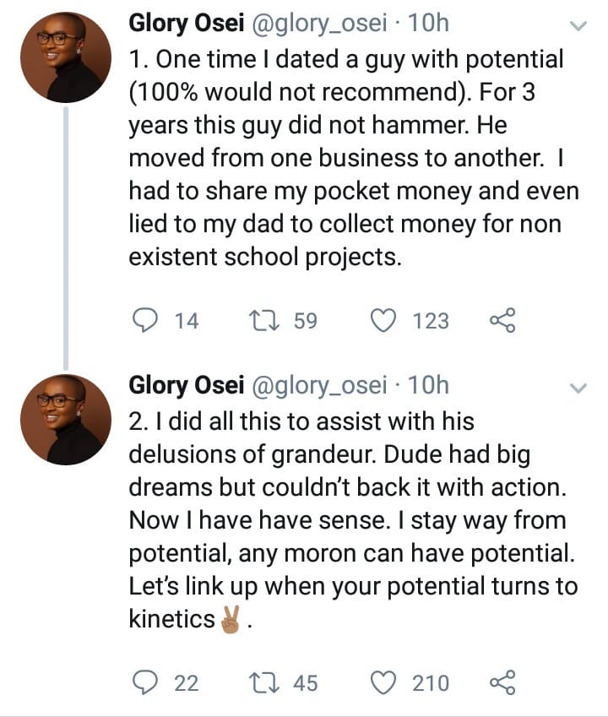This screenshot has height=717, width=608.
Task: Reply to the tweet with 22 replies
Action: pyautogui.click(x=147, y=682)
